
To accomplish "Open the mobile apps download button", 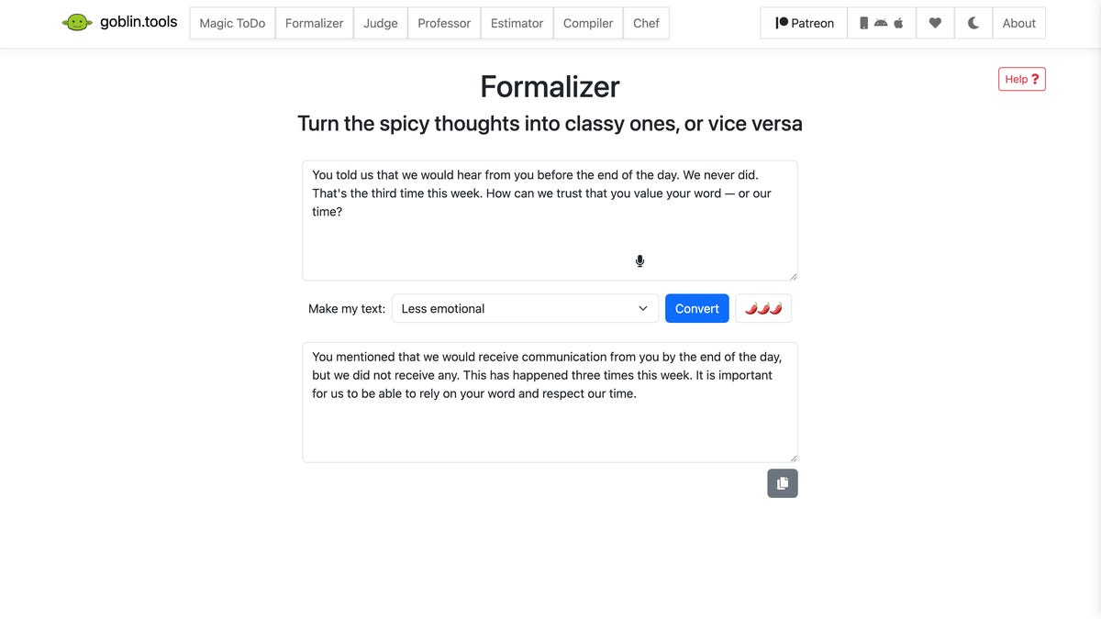I will [x=881, y=23].
